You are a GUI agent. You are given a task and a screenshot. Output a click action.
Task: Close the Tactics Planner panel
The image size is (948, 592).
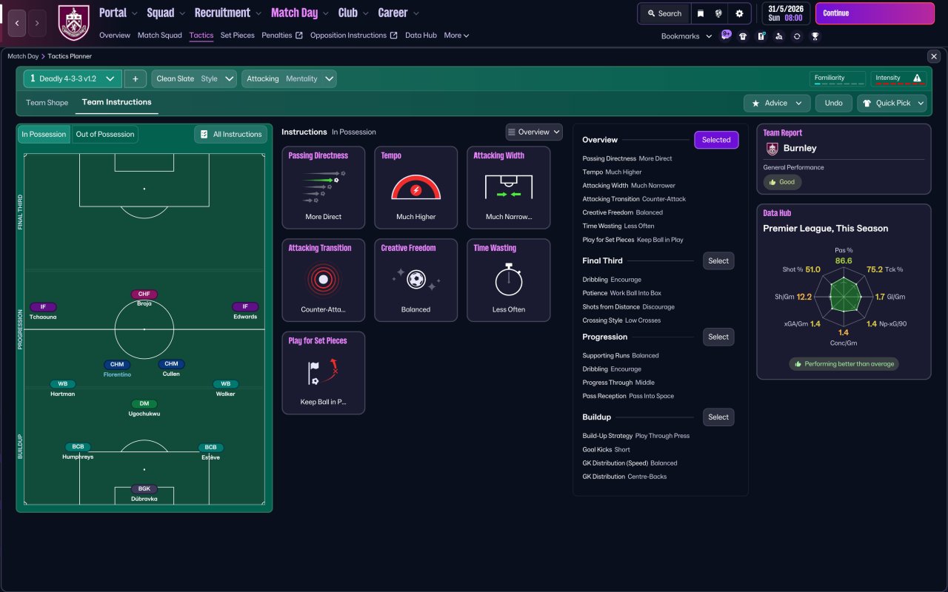coord(933,56)
